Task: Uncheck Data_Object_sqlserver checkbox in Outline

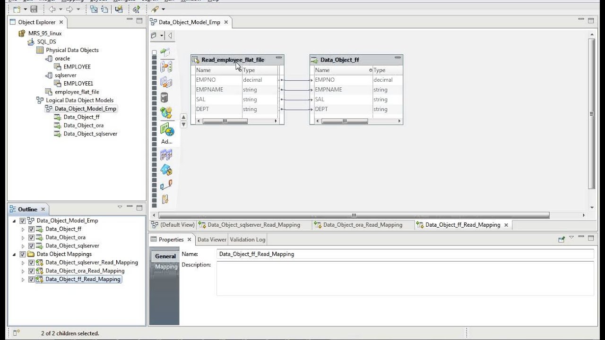Action: tap(31, 246)
